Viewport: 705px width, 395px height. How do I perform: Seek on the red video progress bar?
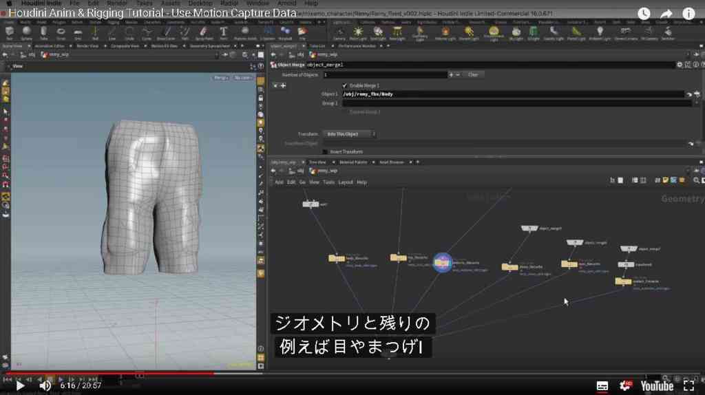tap(110, 373)
